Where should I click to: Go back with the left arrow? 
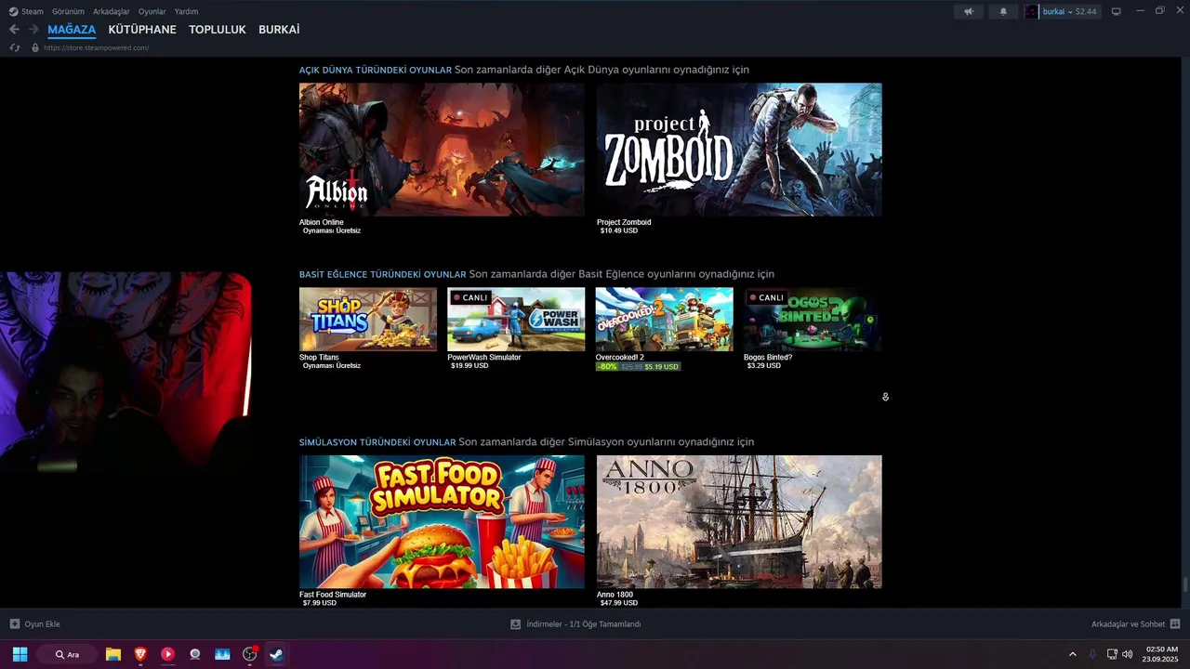[x=14, y=30]
